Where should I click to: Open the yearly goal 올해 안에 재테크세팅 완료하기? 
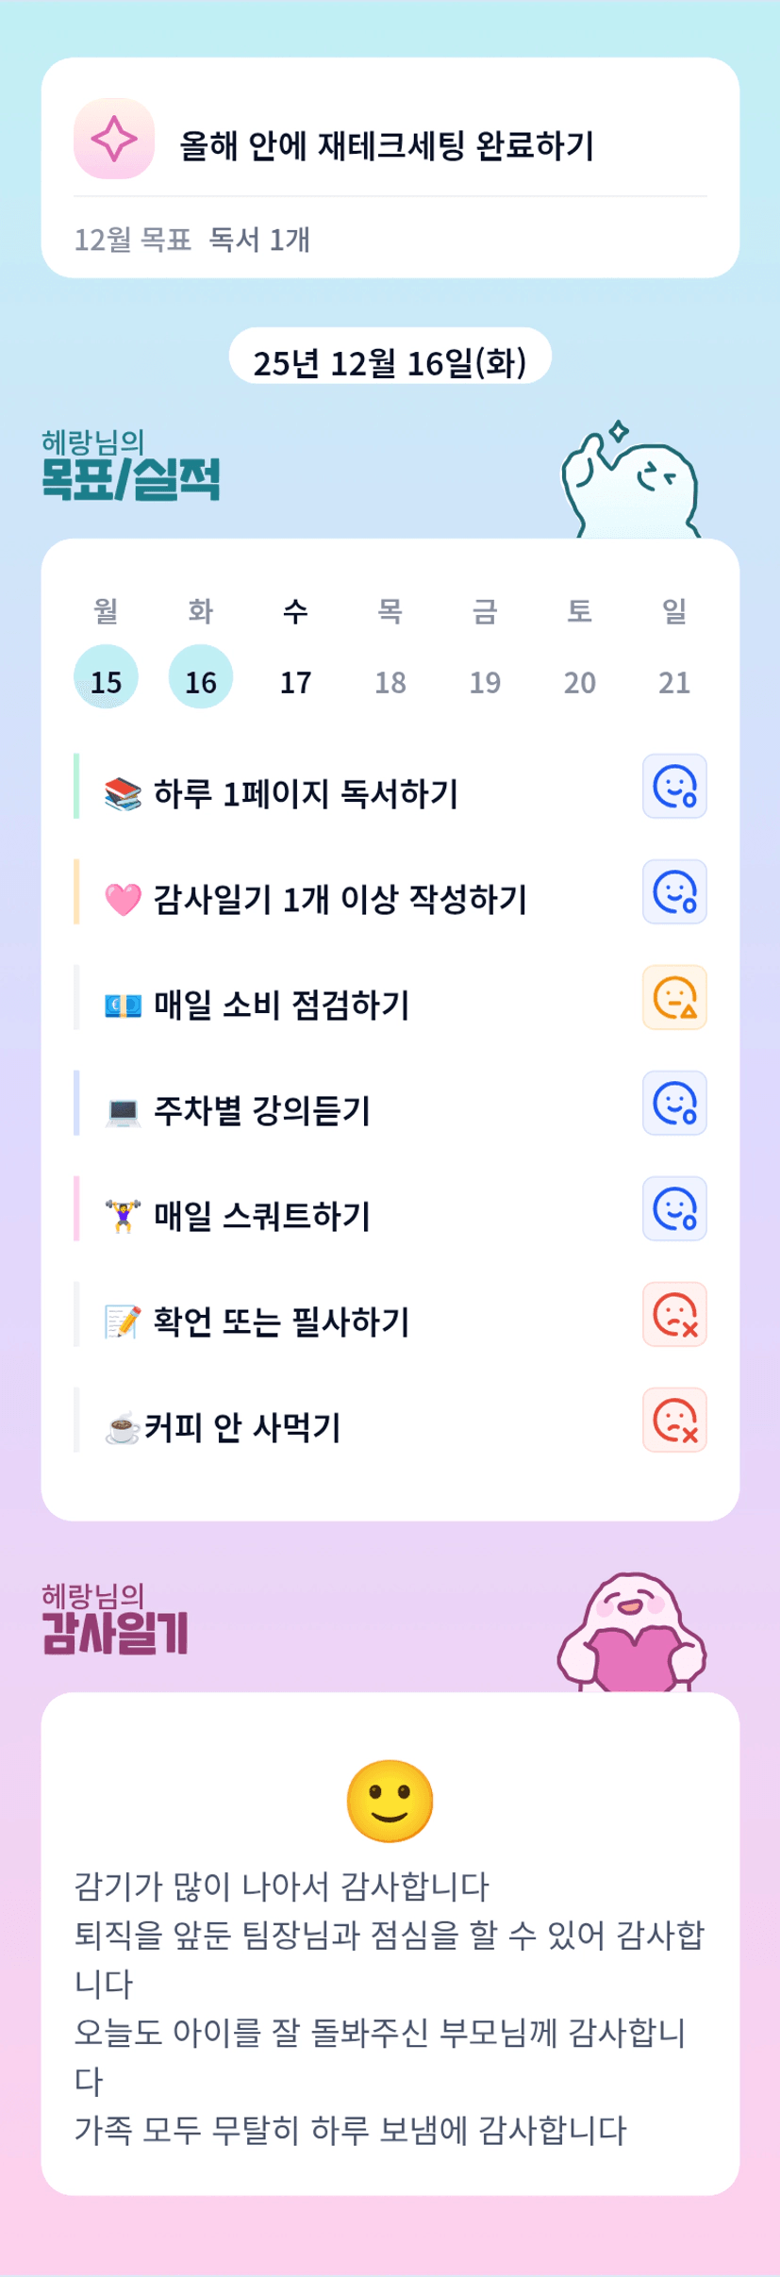point(387,146)
